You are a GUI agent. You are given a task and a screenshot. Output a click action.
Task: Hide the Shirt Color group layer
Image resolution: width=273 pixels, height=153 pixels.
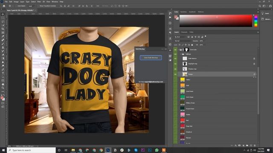click(x=175, y=50)
